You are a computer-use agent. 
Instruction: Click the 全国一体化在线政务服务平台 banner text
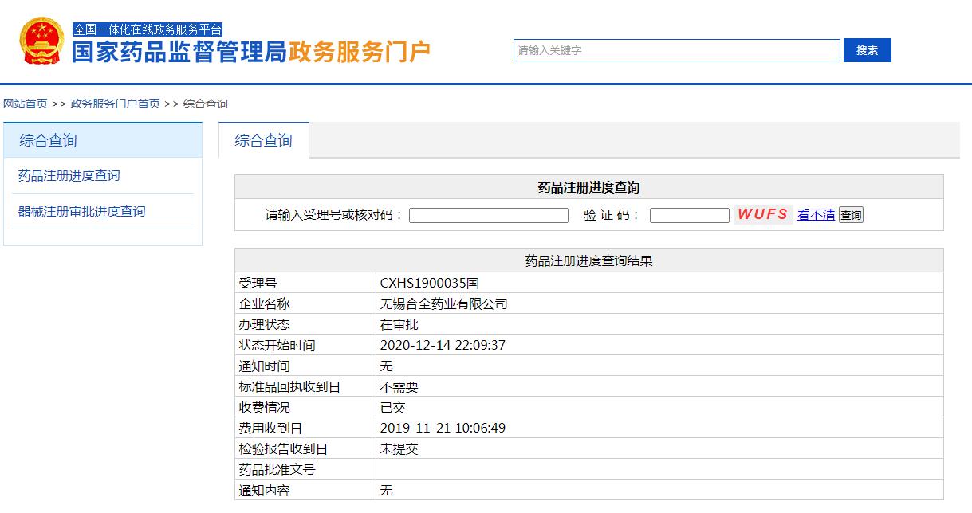pyautogui.click(x=148, y=29)
